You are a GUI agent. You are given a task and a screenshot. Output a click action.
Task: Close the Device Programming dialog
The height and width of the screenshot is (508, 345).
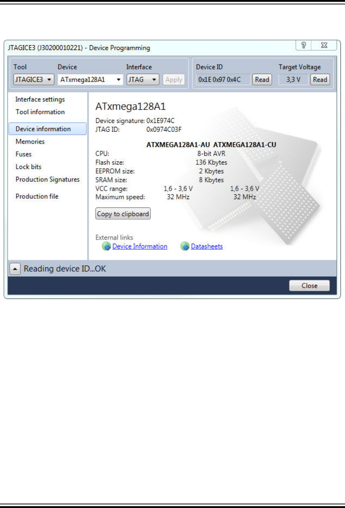[309, 286]
